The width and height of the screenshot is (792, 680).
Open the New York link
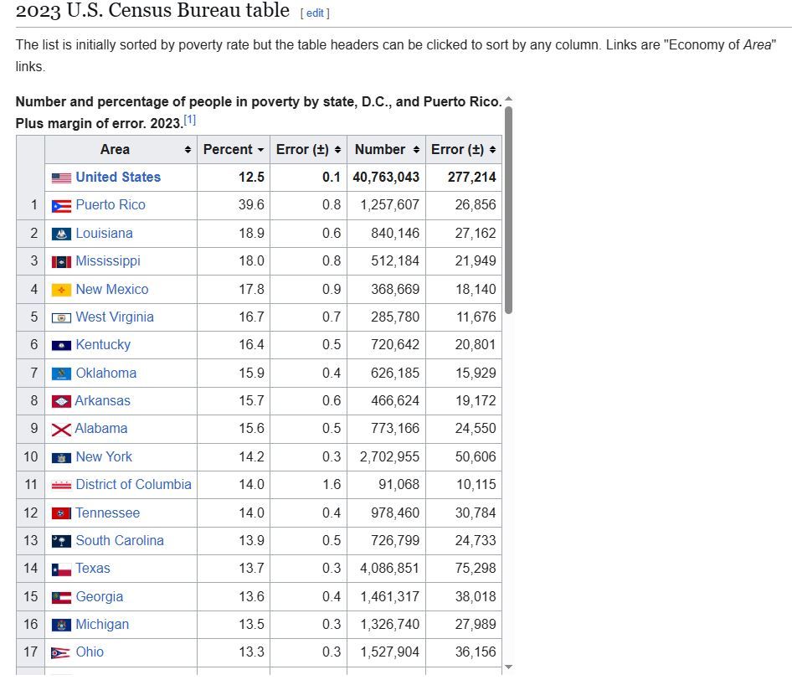point(104,457)
